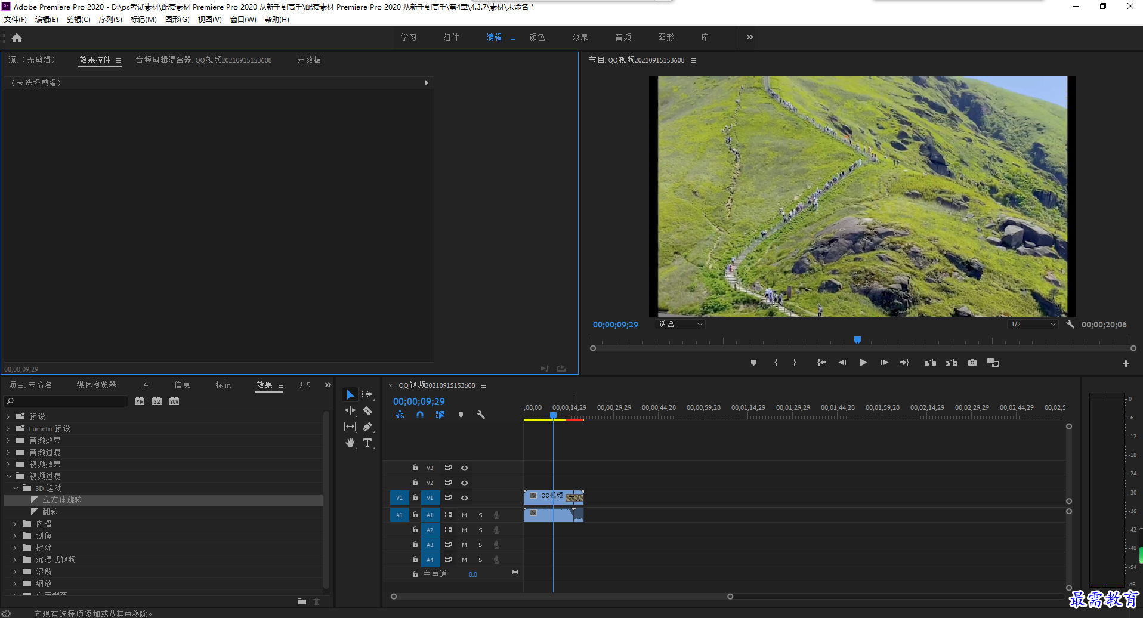Switch to 音频 workspace tab
The image size is (1143, 618).
623,37
